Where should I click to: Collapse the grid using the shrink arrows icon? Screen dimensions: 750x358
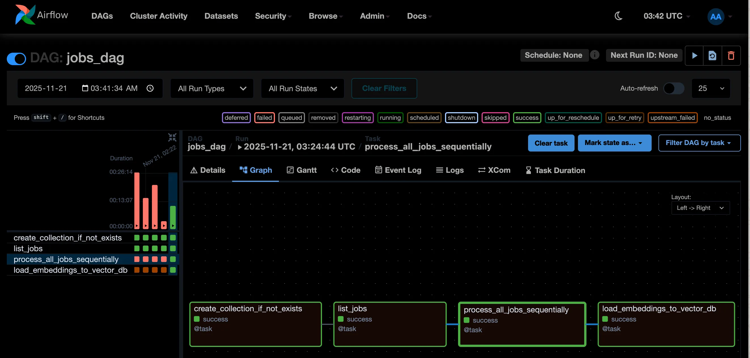pyautogui.click(x=172, y=137)
